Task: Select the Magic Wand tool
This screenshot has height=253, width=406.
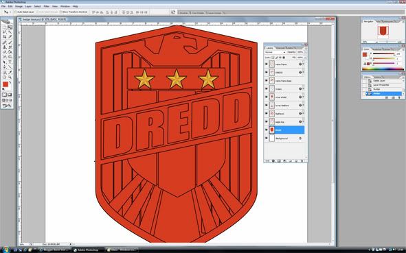Action: tap(10, 32)
